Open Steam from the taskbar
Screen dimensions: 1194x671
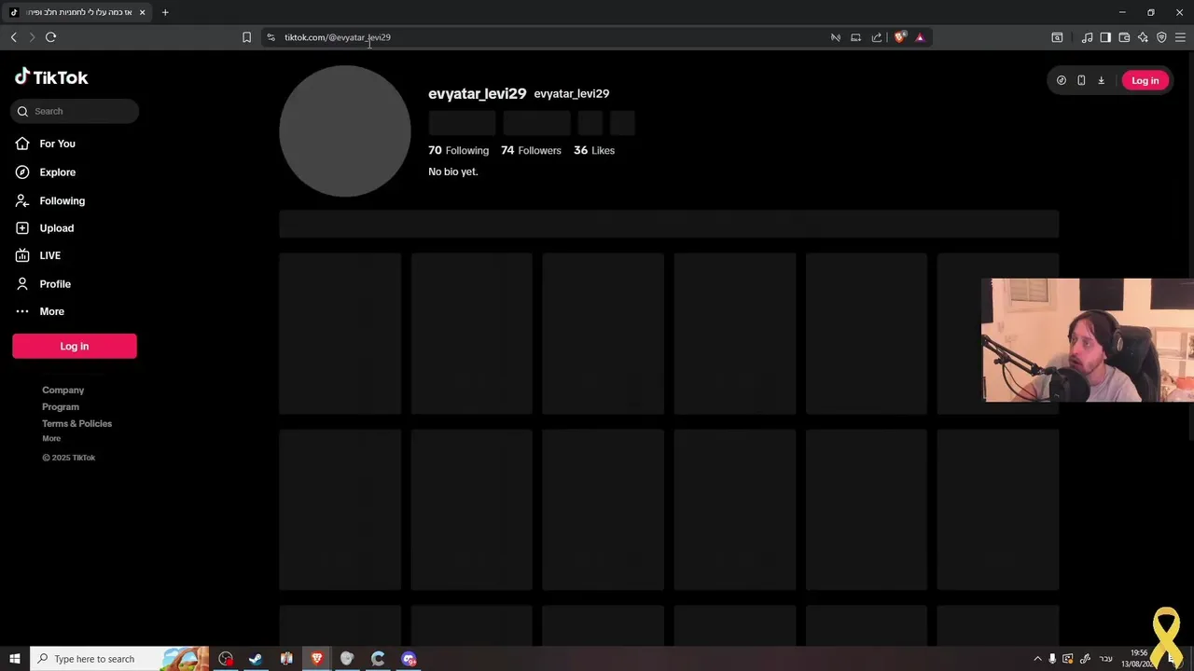point(255,659)
